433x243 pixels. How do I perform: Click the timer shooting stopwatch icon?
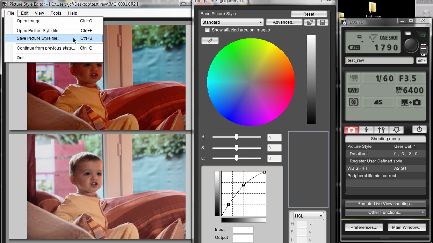click(419, 129)
